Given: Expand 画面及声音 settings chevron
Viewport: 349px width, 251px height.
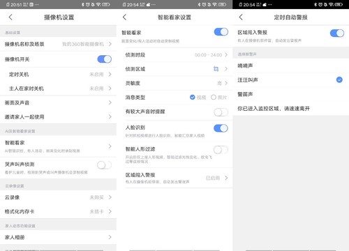Looking at the screenshot, I should pyautogui.click(x=110, y=102).
